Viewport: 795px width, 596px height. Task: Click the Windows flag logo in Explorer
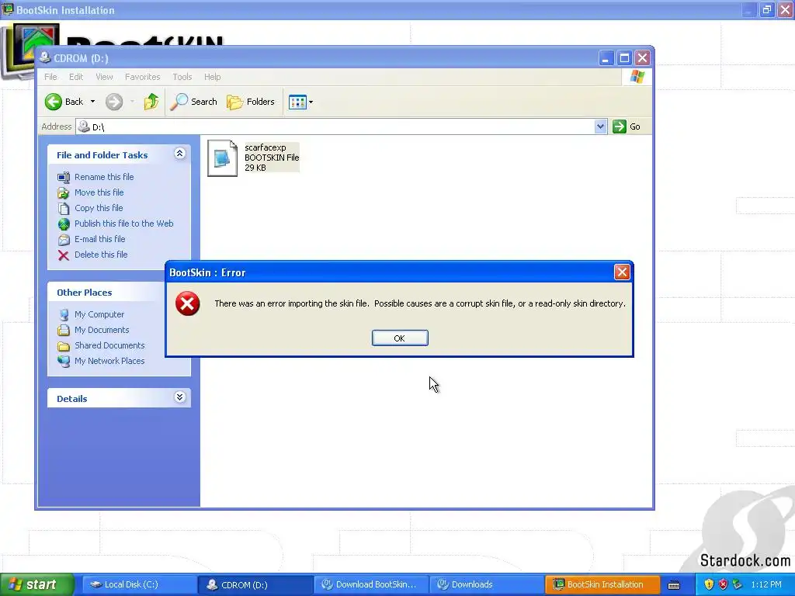click(637, 77)
